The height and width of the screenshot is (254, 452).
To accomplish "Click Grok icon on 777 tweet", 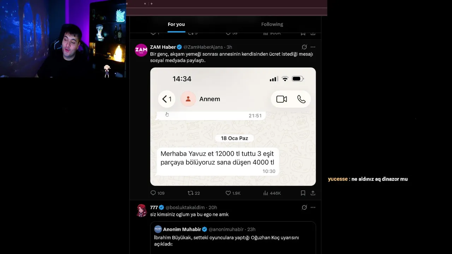I will pyautogui.click(x=304, y=207).
